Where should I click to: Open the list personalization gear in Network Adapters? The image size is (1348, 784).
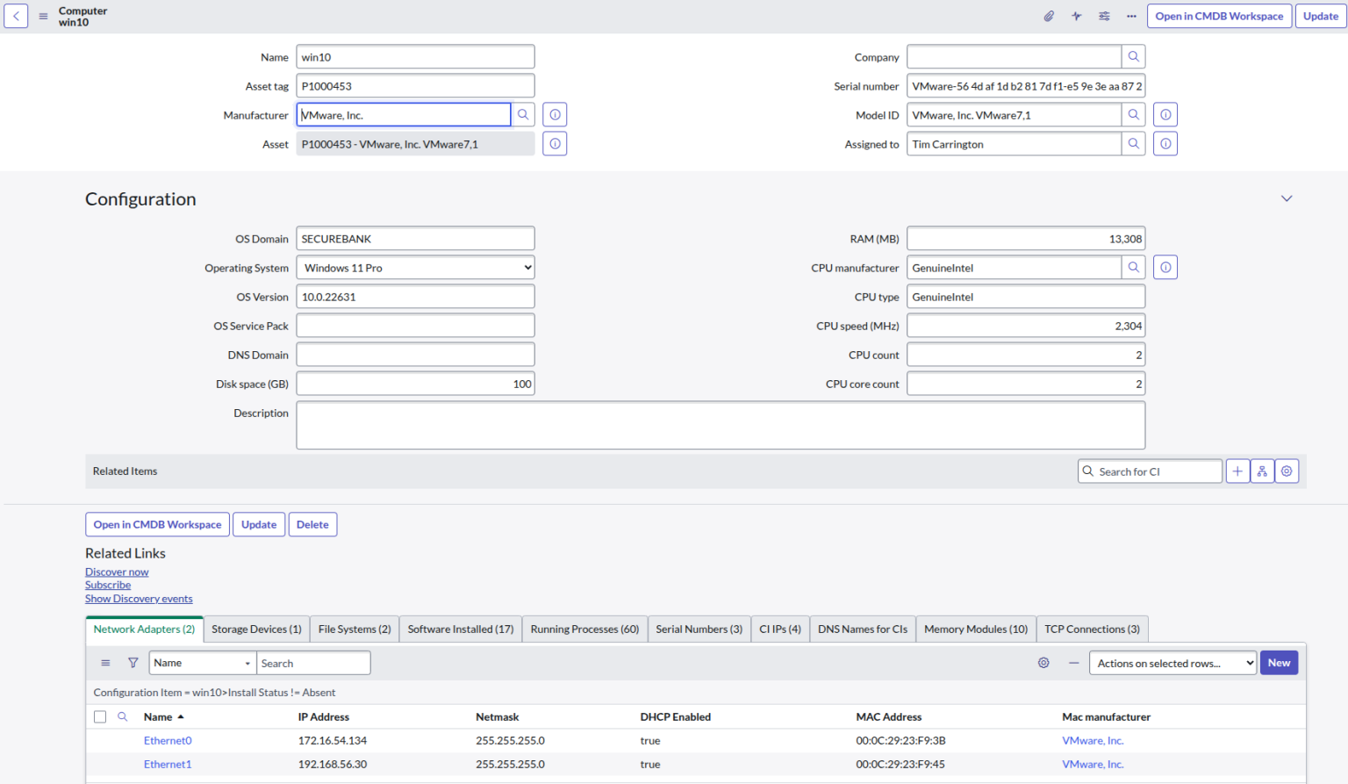1043,663
